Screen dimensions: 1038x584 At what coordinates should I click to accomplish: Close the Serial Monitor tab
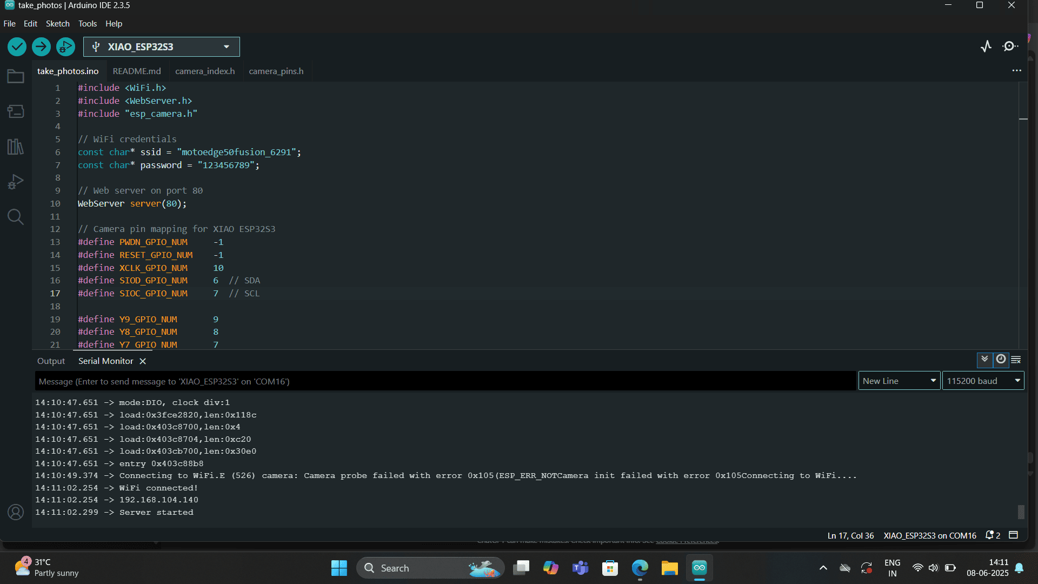143,361
